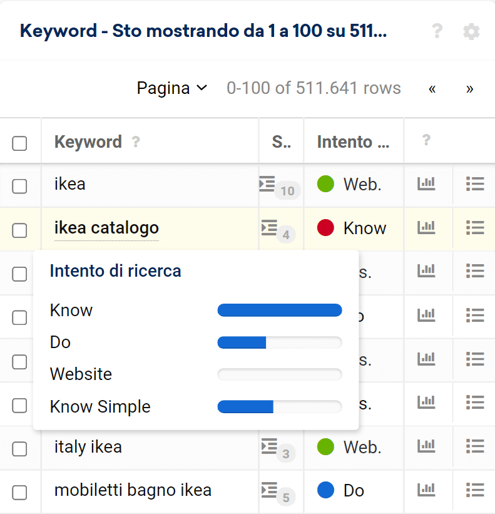Click the Know intent bar in popup
The width and height of the screenshot is (495, 514).
pyautogui.click(x=280, y=310)
